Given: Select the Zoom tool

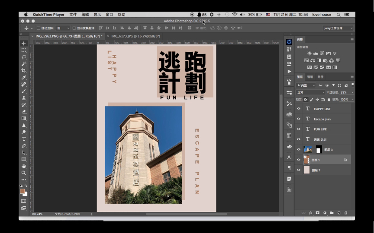Looking at the screenshot, I should [x=24, y=173].
